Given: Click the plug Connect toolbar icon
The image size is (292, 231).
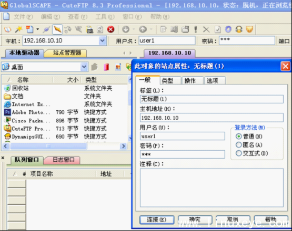Looking at the screenshot, I should pos(46,29).
